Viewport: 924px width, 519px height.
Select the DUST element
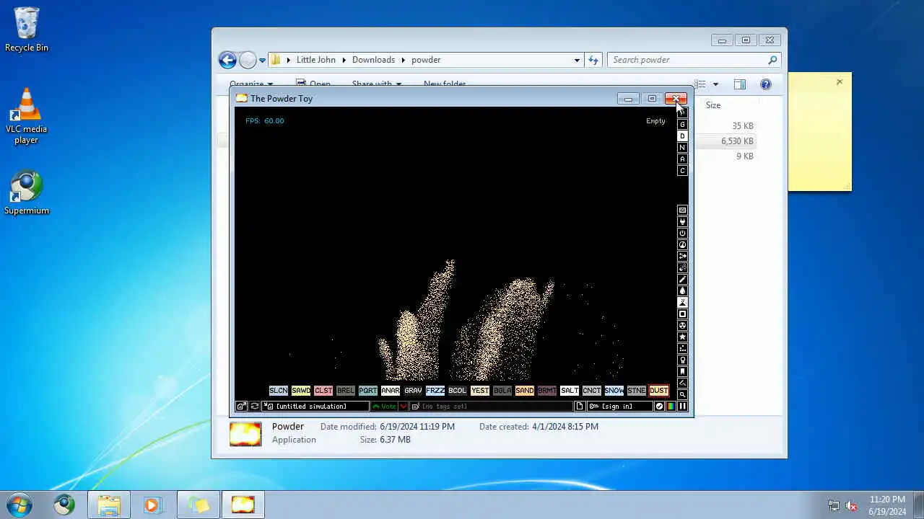(x=659, y=391)
